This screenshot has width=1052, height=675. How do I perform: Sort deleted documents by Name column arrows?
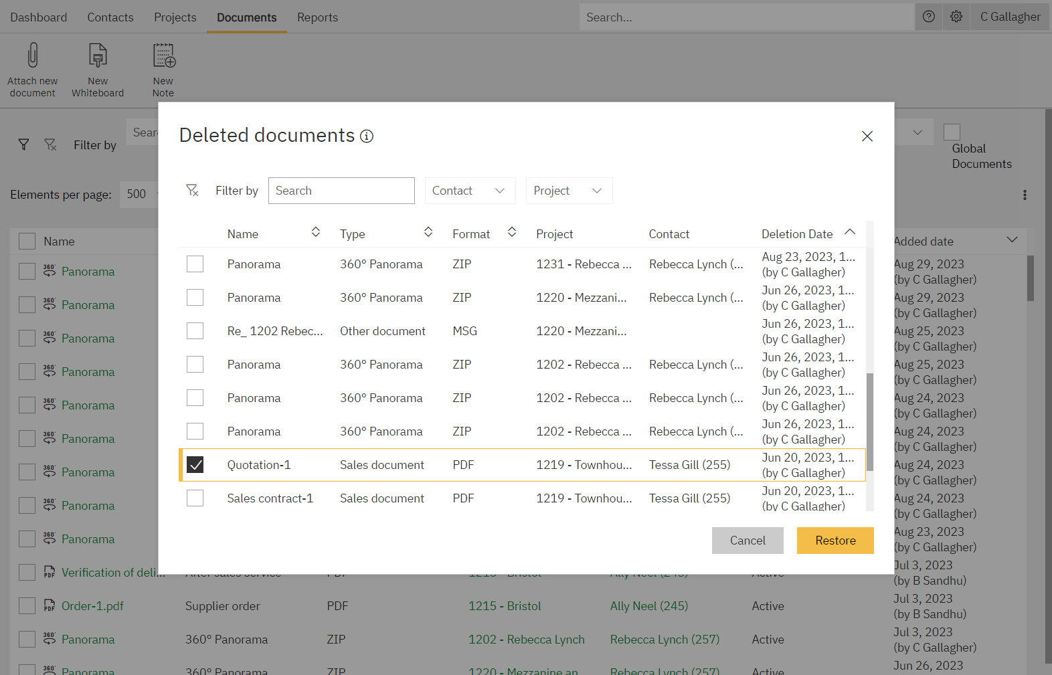[x=316, y=232]
